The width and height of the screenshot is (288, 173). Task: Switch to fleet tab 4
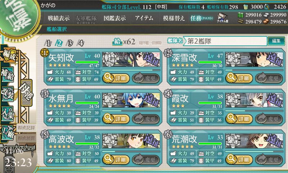pos(81,43)
